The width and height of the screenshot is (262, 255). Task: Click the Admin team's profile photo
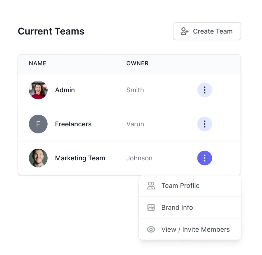(x=38, y=90)
